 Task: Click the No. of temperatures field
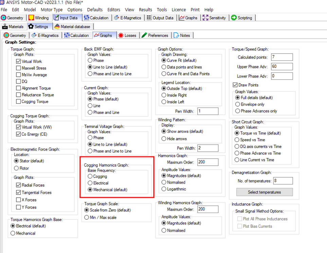283,181
